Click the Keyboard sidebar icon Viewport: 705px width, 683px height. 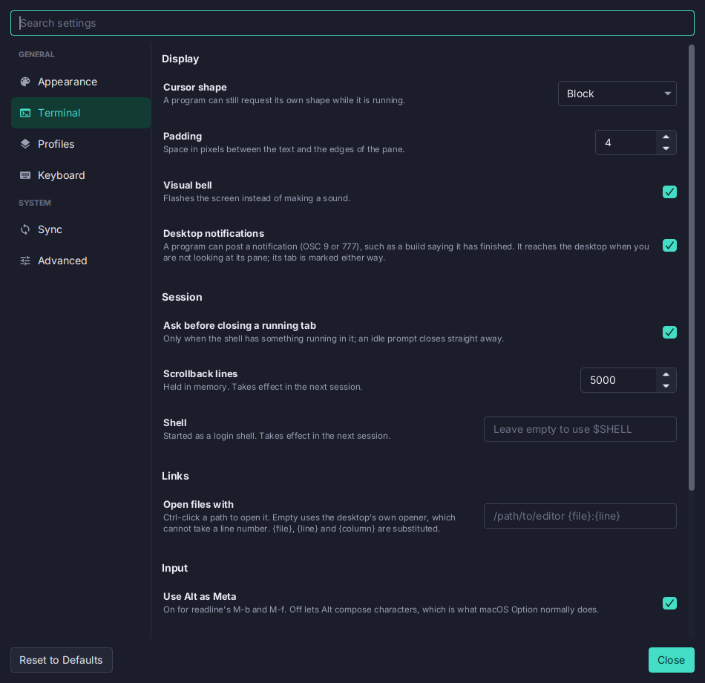click(x=25, y=175)
